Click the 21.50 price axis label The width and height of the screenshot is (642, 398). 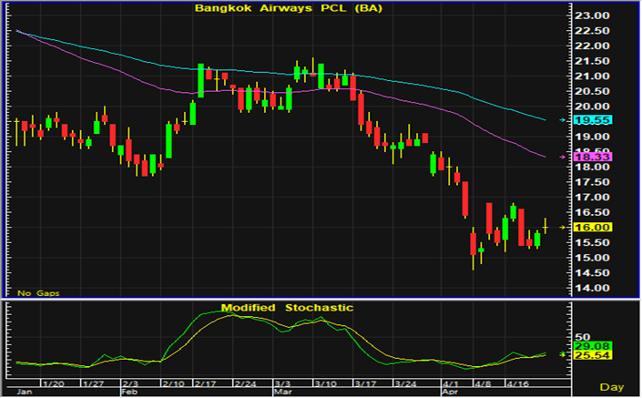[592, 61]
